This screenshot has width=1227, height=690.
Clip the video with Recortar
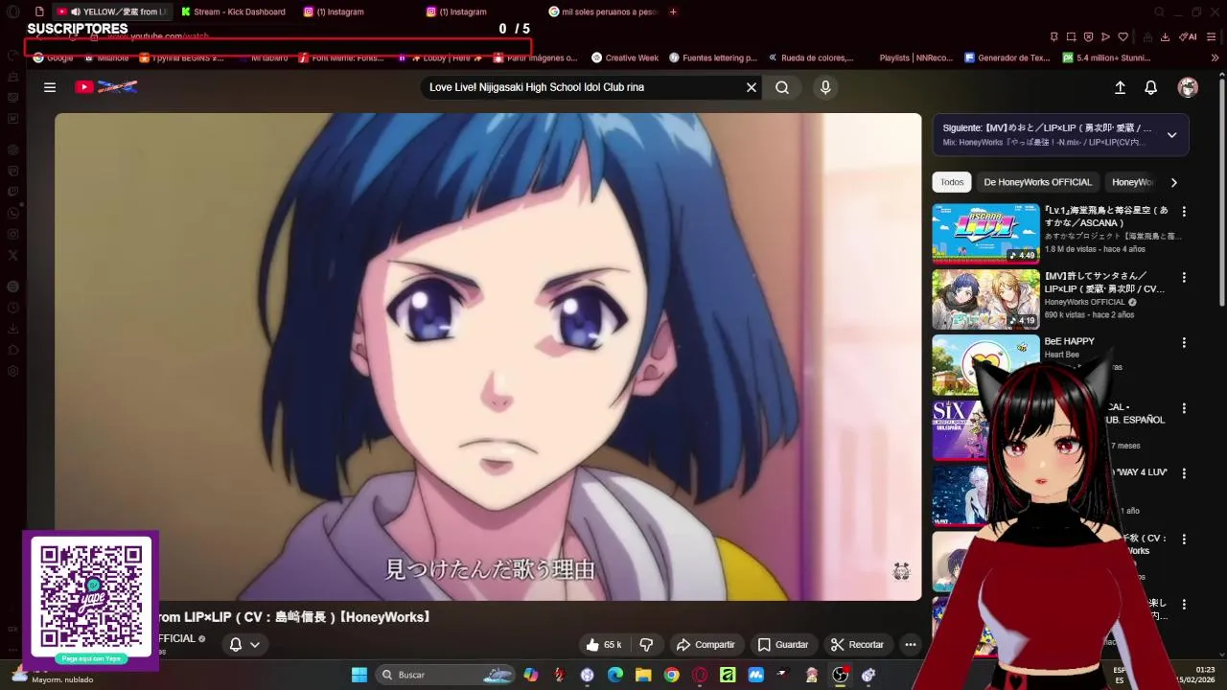coord(857,645)
